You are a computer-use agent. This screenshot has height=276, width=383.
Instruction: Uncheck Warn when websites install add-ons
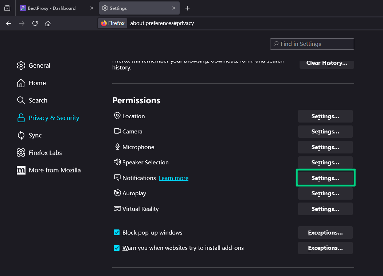[x=117, y=248]
